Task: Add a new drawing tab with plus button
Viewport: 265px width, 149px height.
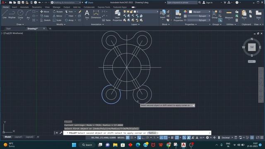Action: coord(50,29)
